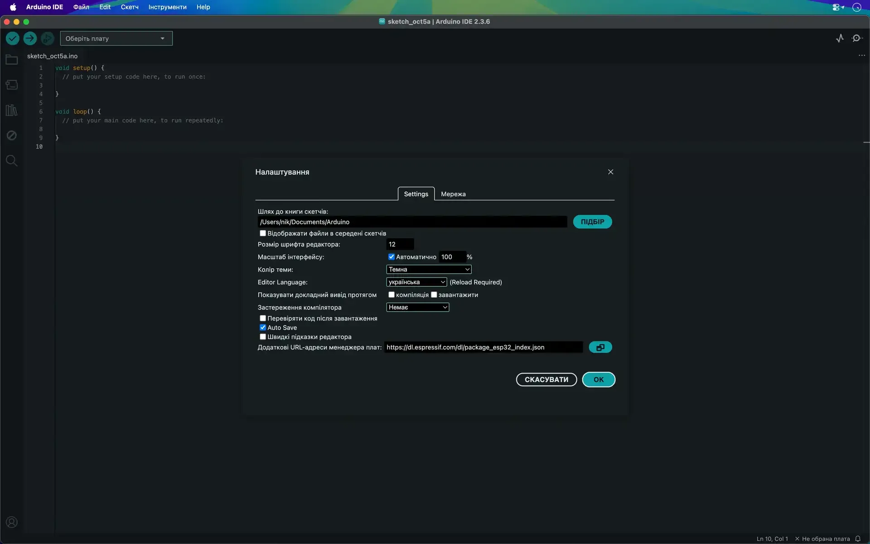This screenshot has height=544, width=870.
Task: Open the Search magnifier in sidebar
Action: [x=12, y=160]
